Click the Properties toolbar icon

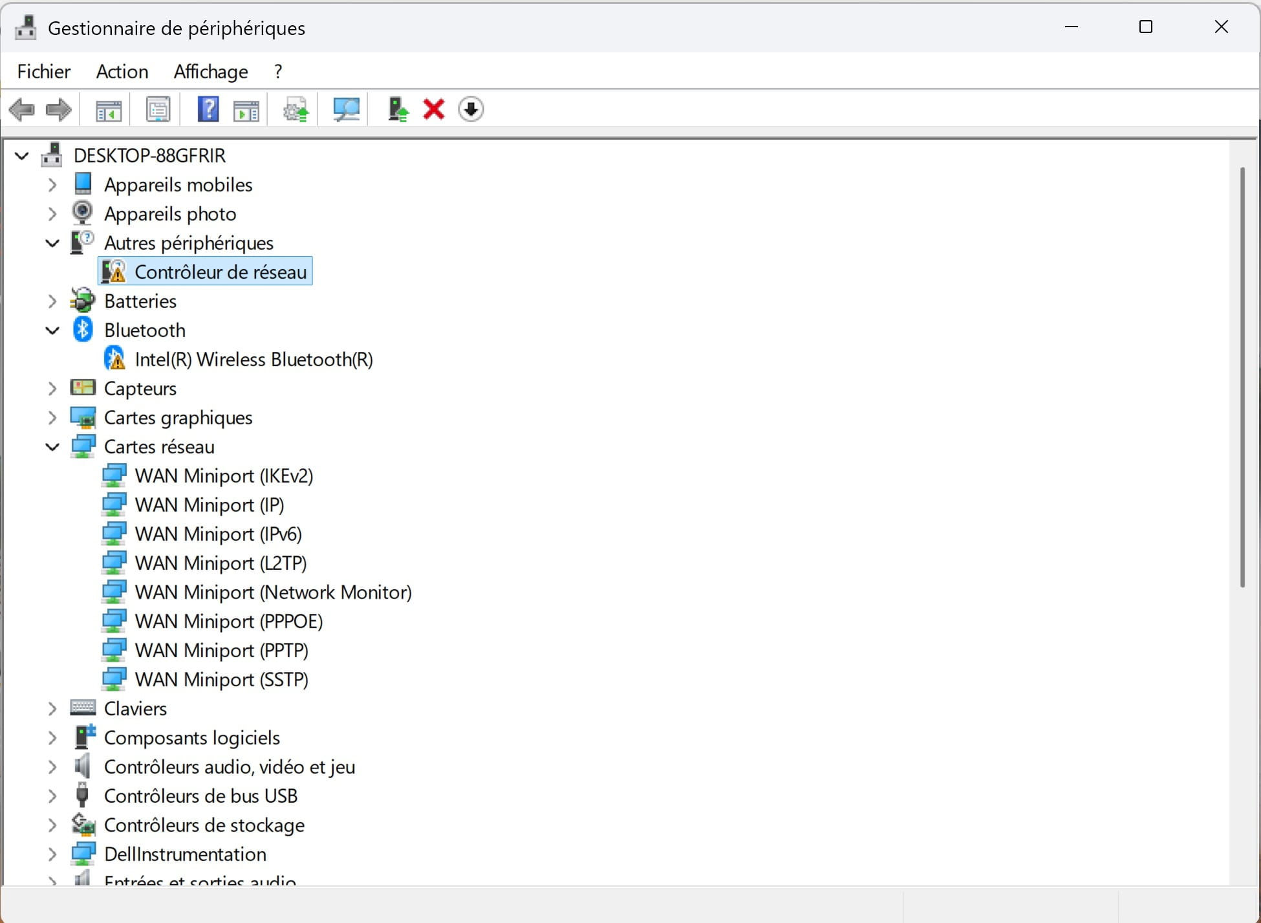point(158,109)
